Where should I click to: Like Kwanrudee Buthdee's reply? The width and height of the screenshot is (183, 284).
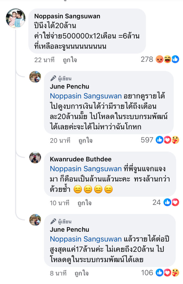coord(85,203)
